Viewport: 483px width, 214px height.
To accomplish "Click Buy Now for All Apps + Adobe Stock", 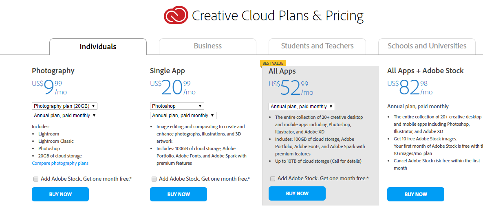I will click(415, 194).
